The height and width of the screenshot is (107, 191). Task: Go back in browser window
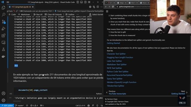[x=106, y=7]
